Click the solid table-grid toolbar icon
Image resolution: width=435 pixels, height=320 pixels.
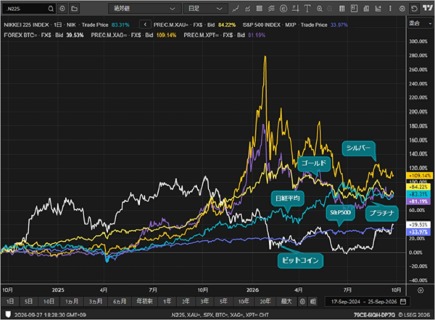260,9
